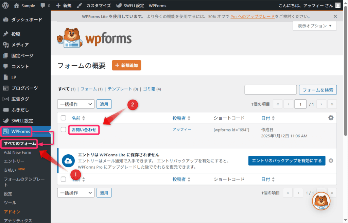
Task: Open the WPForms item in top admin bar
Action: [157, 5]
